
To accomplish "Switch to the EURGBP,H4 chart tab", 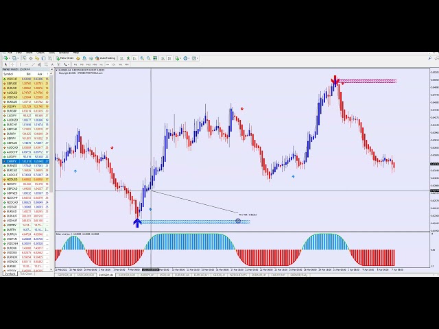I will click(x=105, y=275).
